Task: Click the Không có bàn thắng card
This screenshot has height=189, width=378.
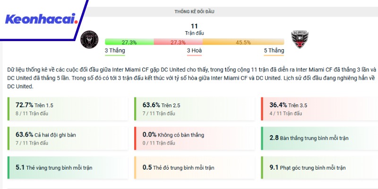Action: coord(194,138)
